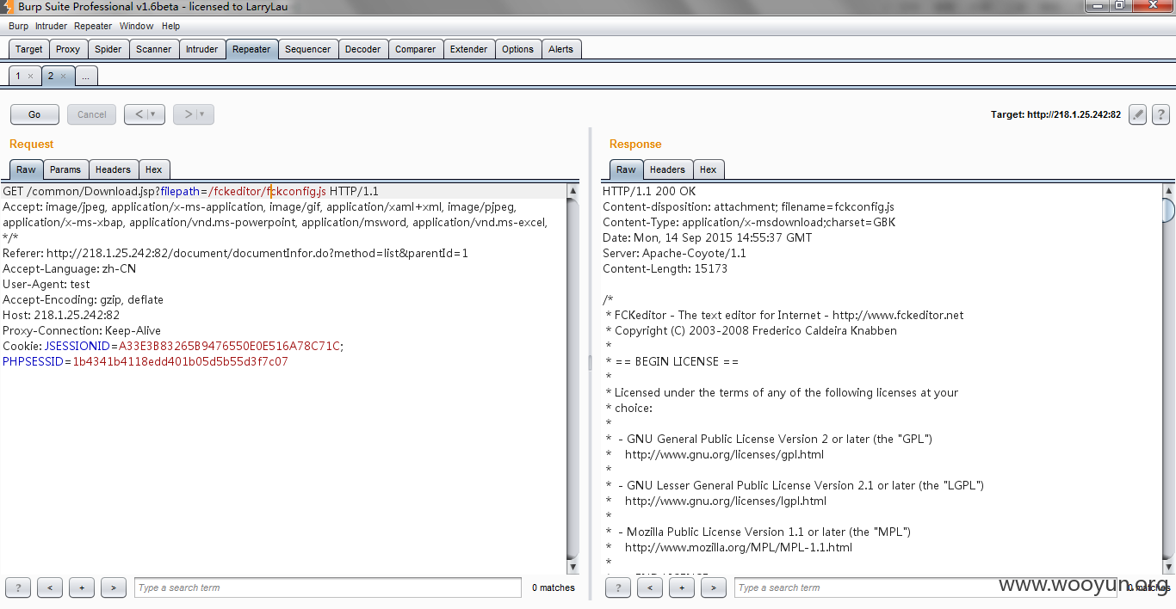Open the Repeater menu

93,26
